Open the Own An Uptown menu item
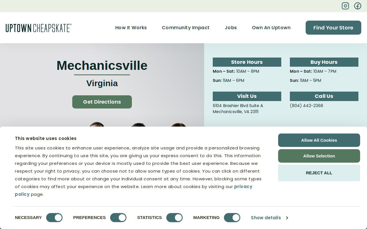 tap(271, 27)
